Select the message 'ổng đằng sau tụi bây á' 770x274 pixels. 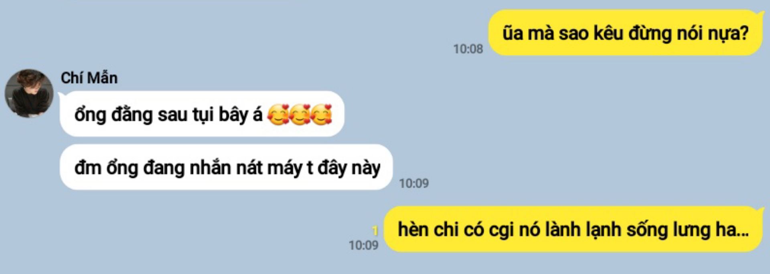[202, 114]
